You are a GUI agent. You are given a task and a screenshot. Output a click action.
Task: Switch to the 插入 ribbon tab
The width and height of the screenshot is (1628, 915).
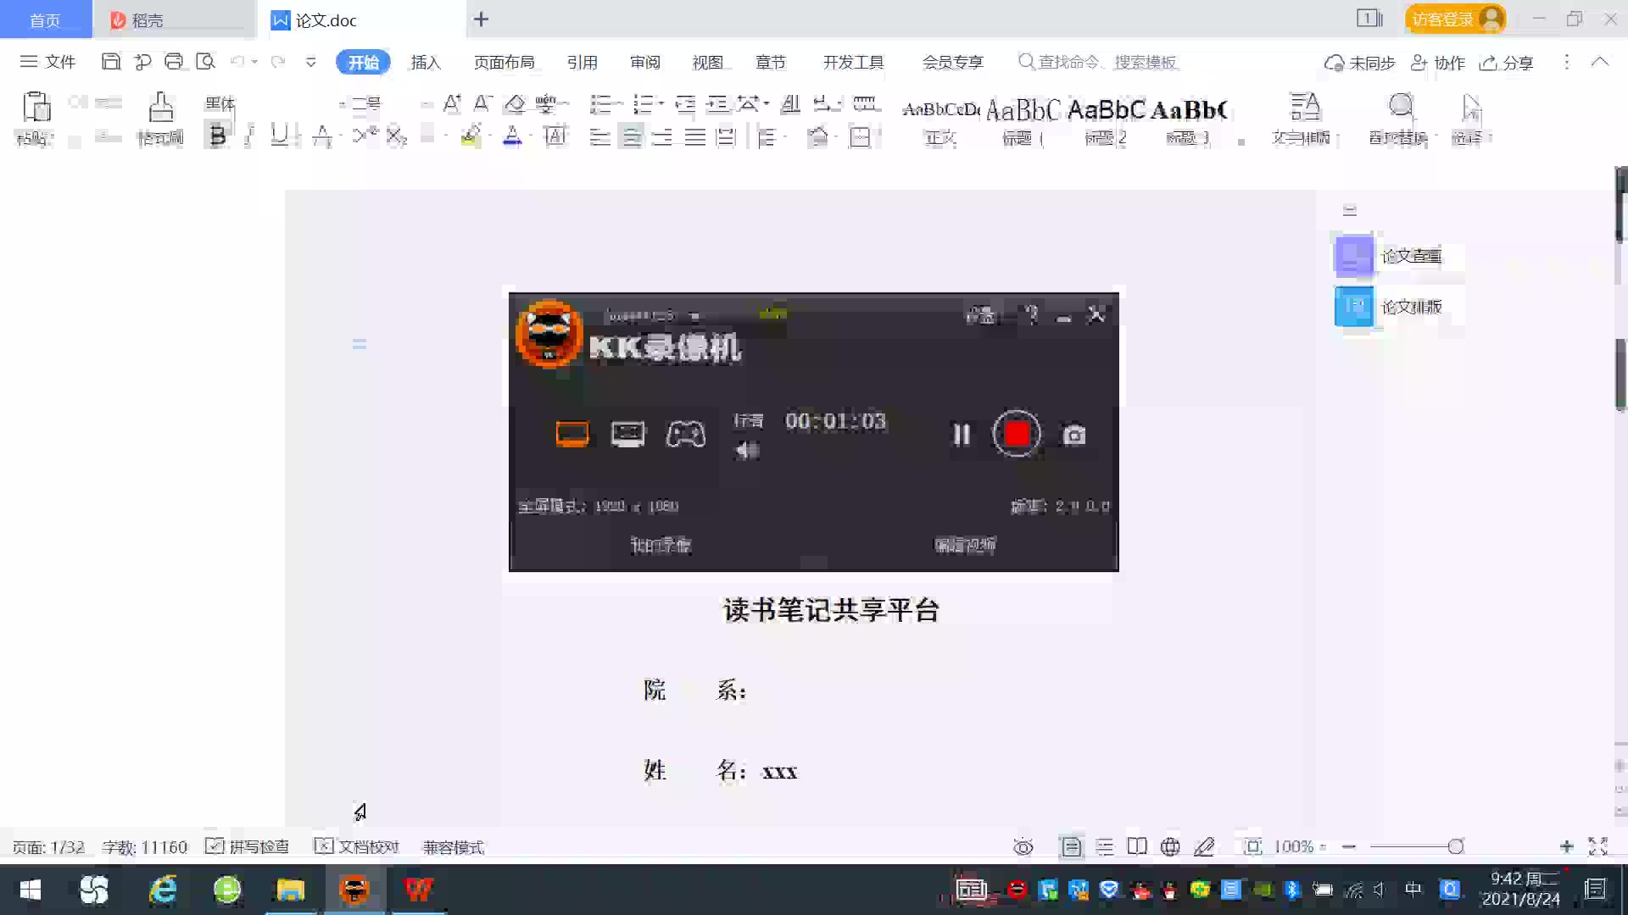pos(426,62)
